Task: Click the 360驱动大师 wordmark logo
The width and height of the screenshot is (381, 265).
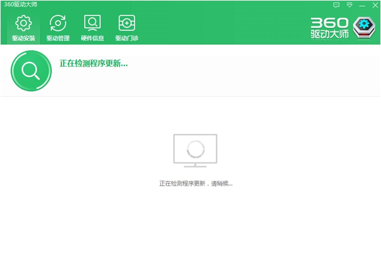Action: click(x=329, y=27)
